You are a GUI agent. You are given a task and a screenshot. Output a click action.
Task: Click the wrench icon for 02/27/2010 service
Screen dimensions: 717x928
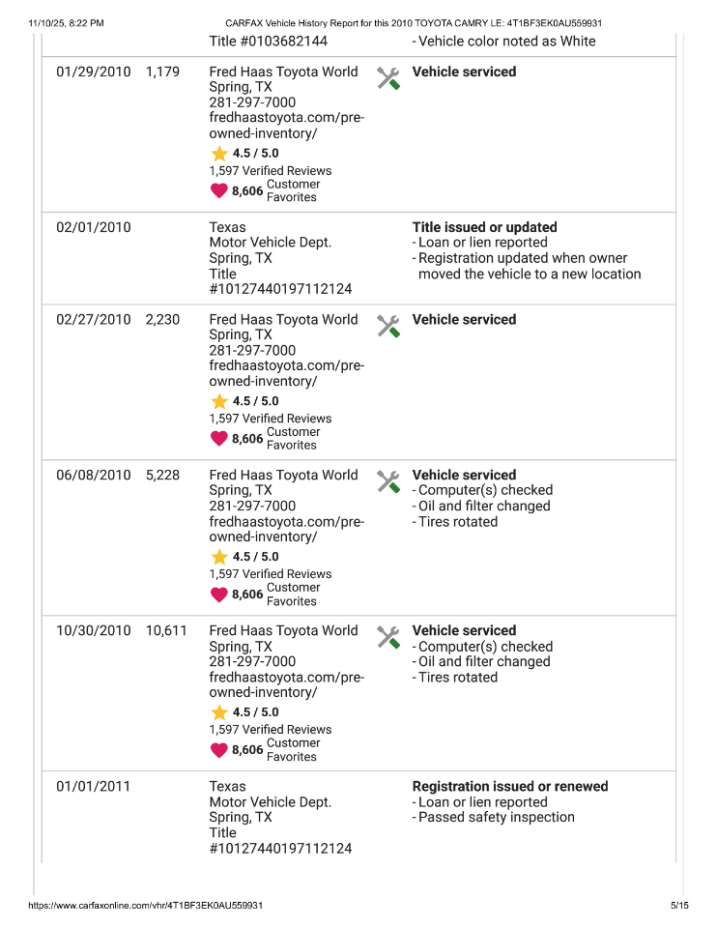tap(388, 326)
